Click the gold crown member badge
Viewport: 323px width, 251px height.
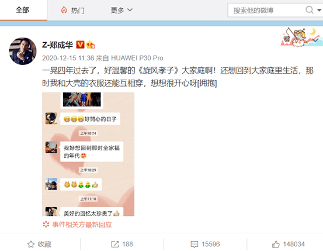pyautogui.click(x=90, y=44)
